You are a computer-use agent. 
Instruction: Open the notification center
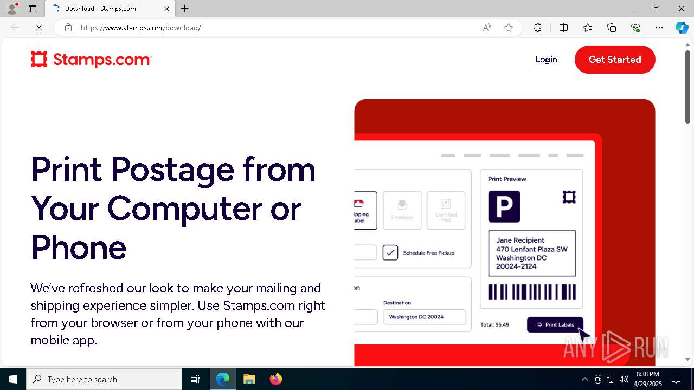click(676, 379)
